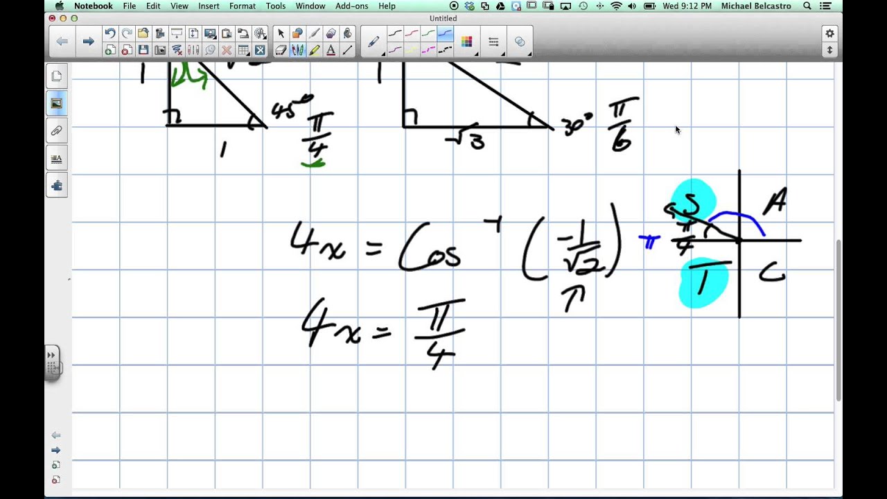Expand the collapsed sidebar handle
The height and width of the screenshot is (499, 887).
tap(52, 363)
